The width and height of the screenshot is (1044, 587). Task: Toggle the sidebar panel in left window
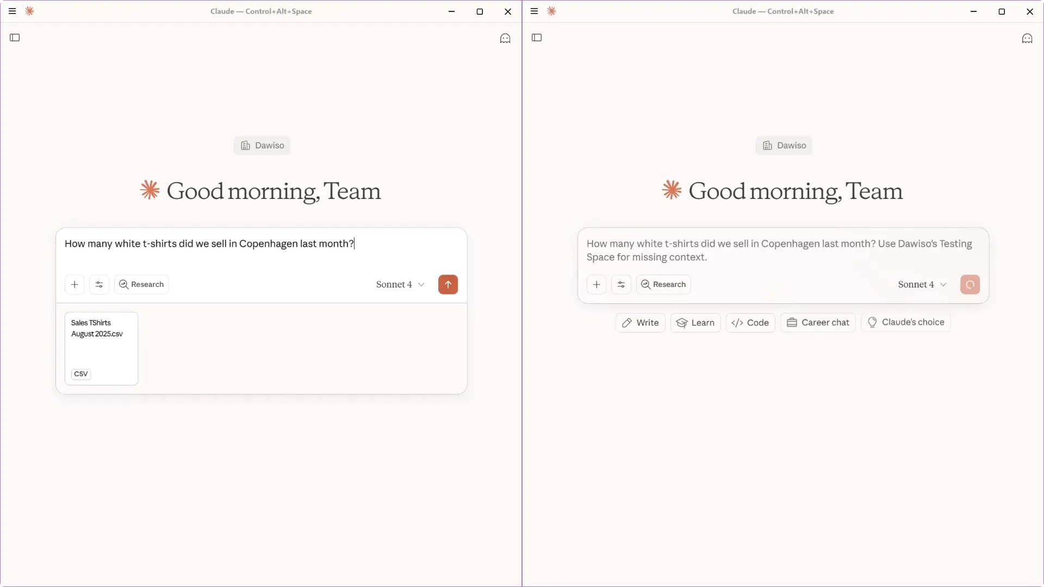[x=15, y=38]
